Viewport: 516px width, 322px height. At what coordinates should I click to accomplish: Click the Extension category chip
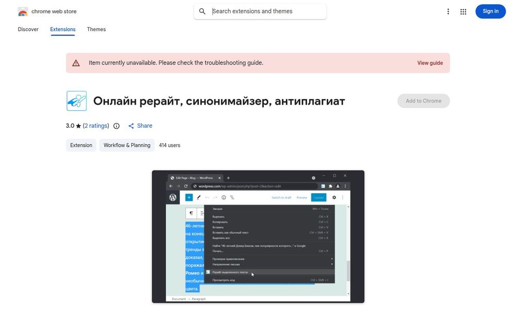pos(81,145)
